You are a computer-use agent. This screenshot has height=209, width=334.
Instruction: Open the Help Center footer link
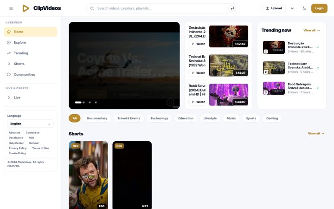click(16, 143)
